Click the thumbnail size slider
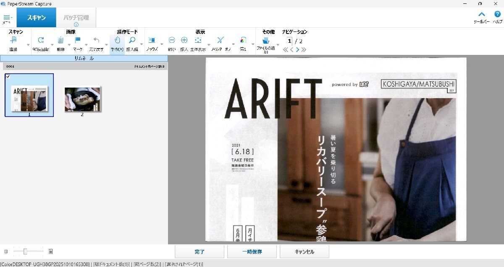The height and width of the screenshot is (267, 504). point(26,251)
